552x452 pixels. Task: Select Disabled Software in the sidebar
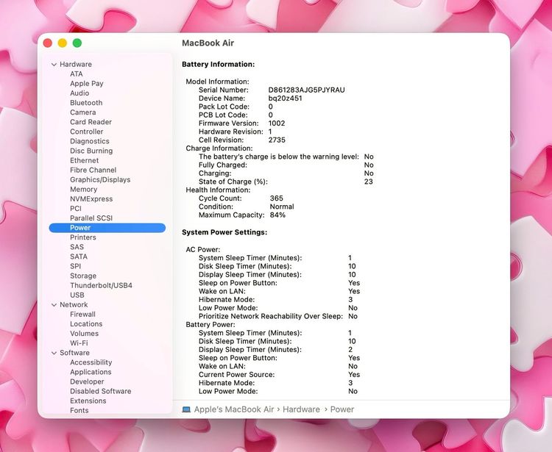(x=101, y=391)
